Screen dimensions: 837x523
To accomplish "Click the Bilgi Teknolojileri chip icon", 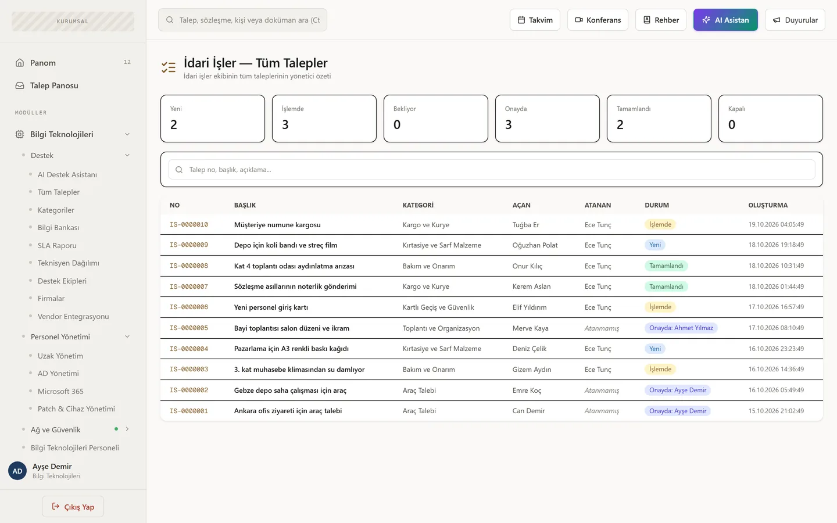I will 20,134.
